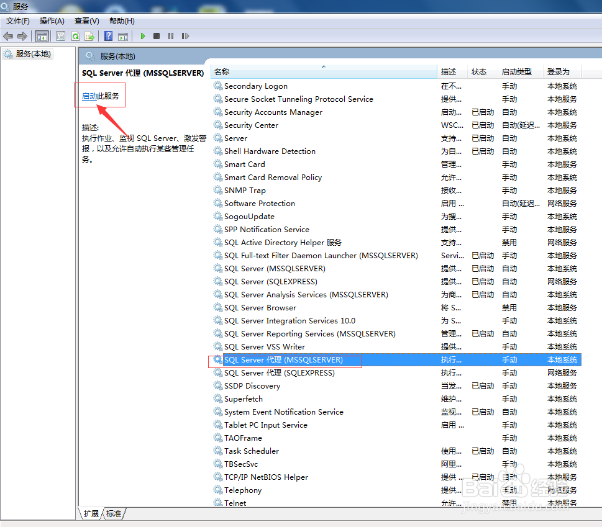The image size is (602, 527).
Task: Toggle the console tree show/hide icon
Action: [42, 36]
